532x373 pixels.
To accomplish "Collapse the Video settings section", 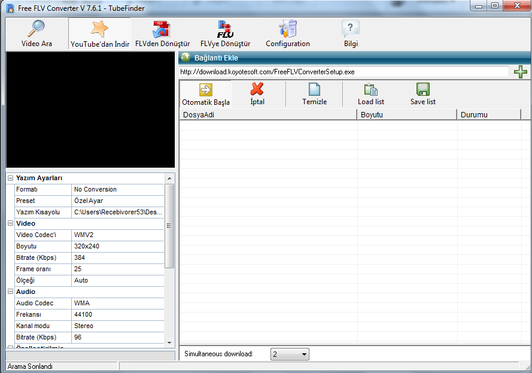I will point(11,223).
